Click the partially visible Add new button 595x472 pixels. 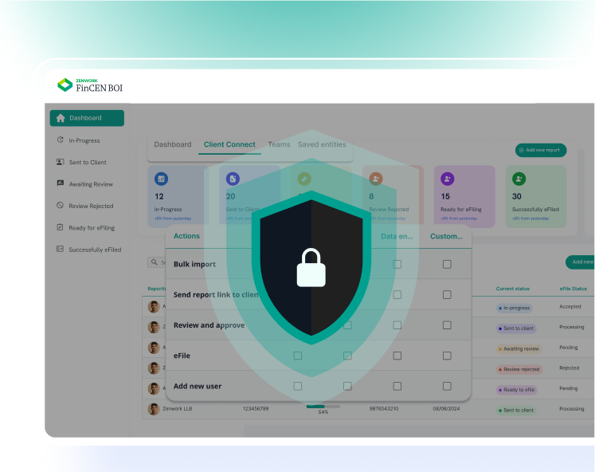580,262
